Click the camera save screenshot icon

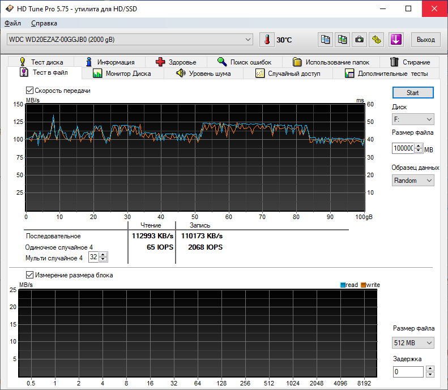pos(359,40)
